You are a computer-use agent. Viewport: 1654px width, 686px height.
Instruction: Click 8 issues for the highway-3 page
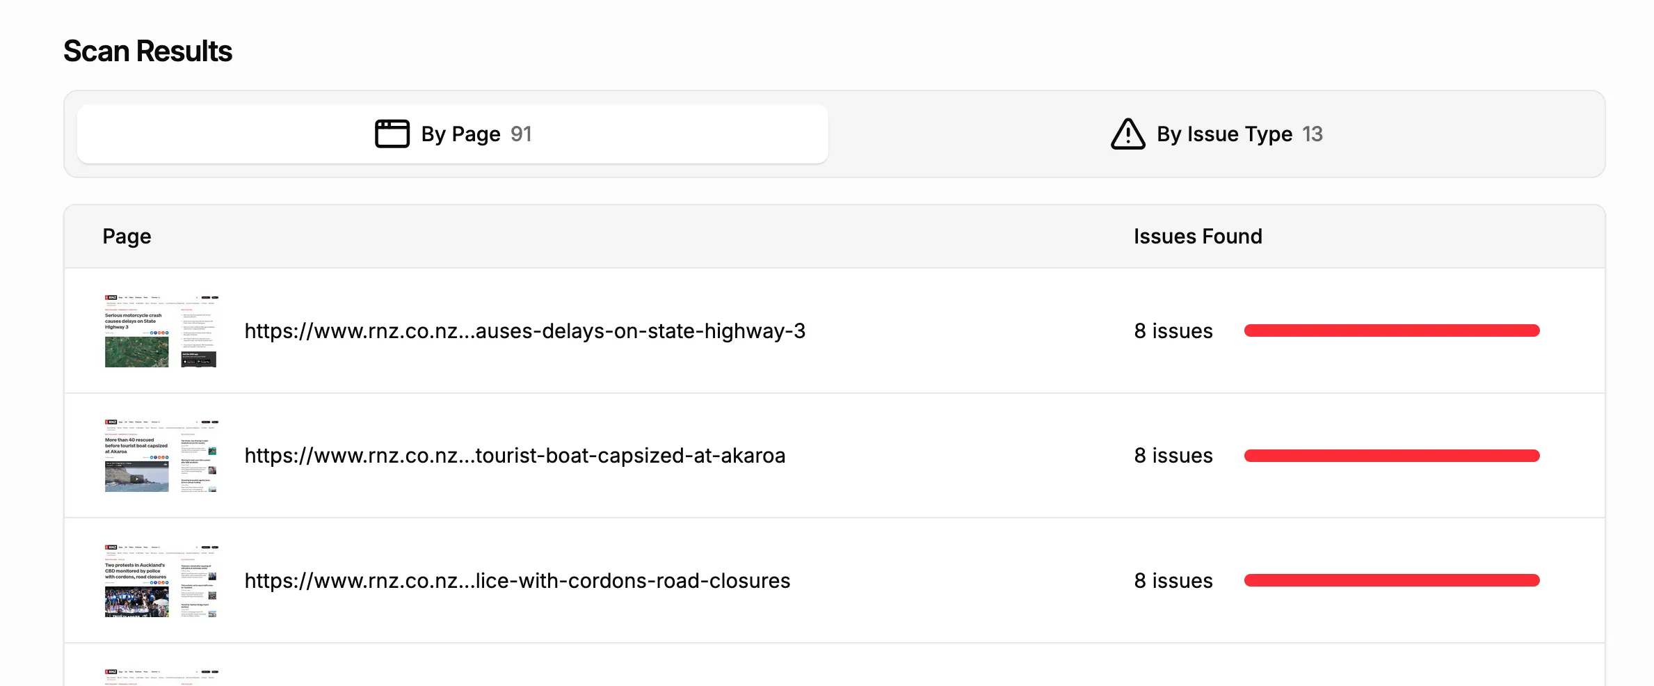1173,331
